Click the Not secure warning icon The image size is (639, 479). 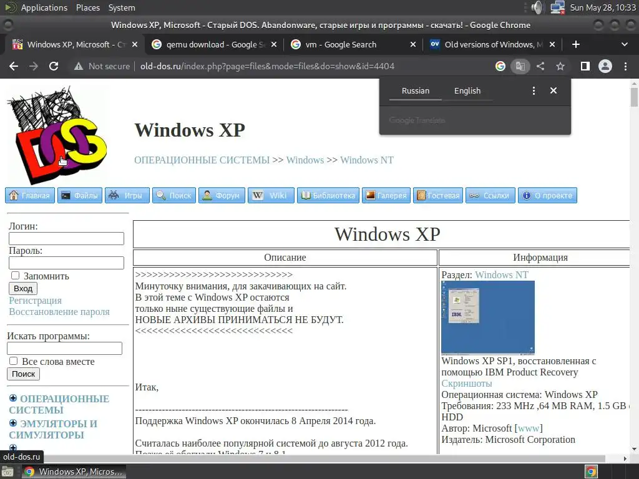coord(79,66)
